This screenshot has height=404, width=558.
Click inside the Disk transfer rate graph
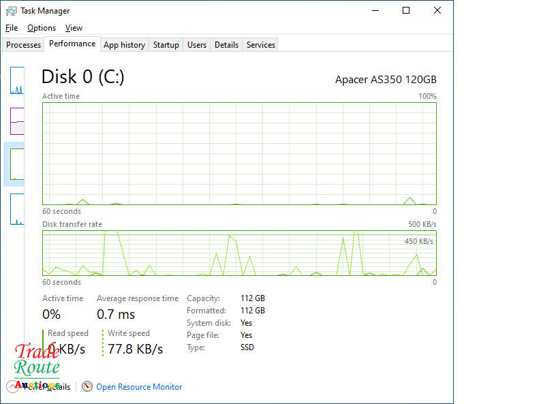tap(238, 253)
